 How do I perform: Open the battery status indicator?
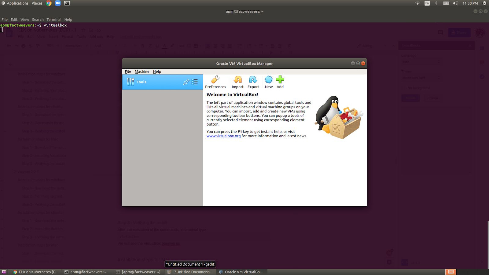pyautogui.click(x=446, y=3)
